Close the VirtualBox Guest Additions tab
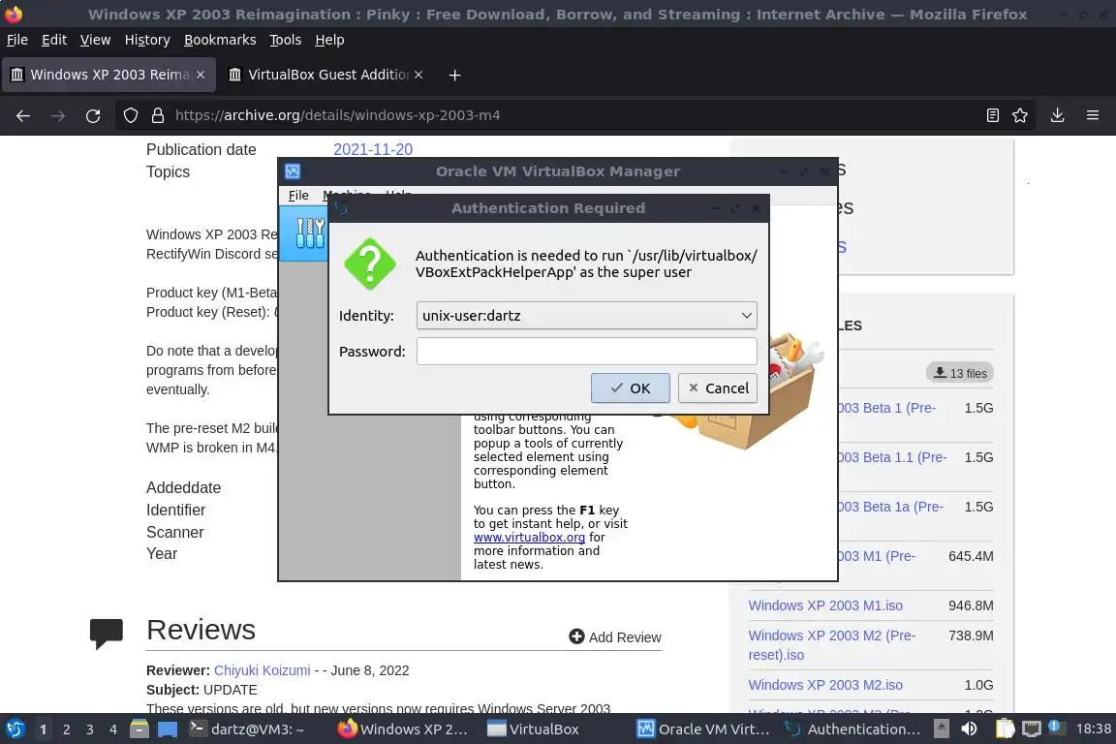The width and height of the screenshot is (1116, 744). tap(418, 75)
